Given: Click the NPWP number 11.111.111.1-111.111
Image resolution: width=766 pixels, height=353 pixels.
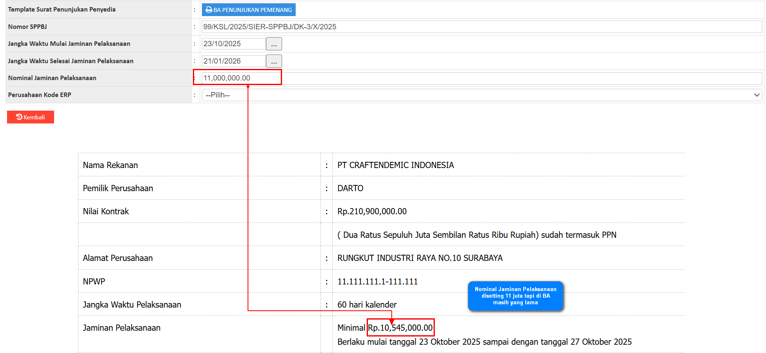Looking at the screenshot, I should [377, 282].
